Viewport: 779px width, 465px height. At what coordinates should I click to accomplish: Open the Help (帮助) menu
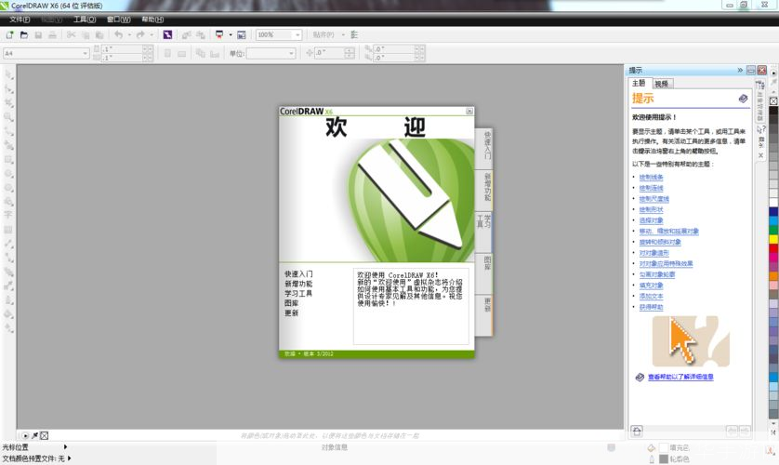(x=152, y=20)
